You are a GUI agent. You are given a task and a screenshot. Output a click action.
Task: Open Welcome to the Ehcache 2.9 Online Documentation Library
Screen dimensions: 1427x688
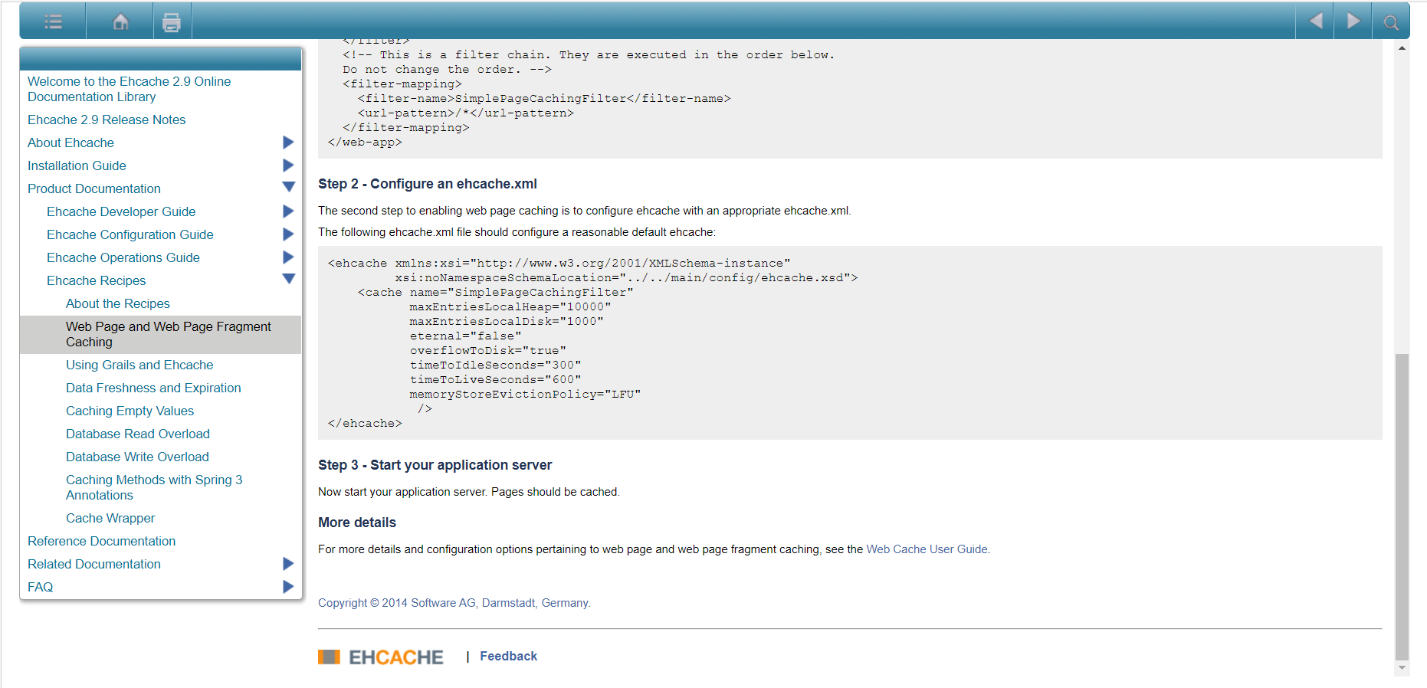(129, 89)
